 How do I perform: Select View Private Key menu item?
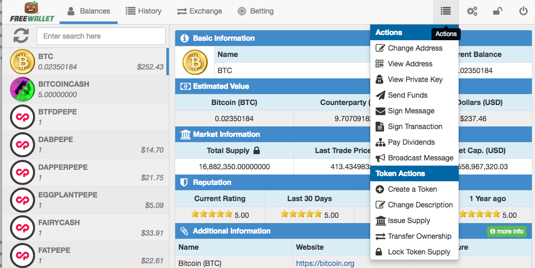[x=414, y=79]
